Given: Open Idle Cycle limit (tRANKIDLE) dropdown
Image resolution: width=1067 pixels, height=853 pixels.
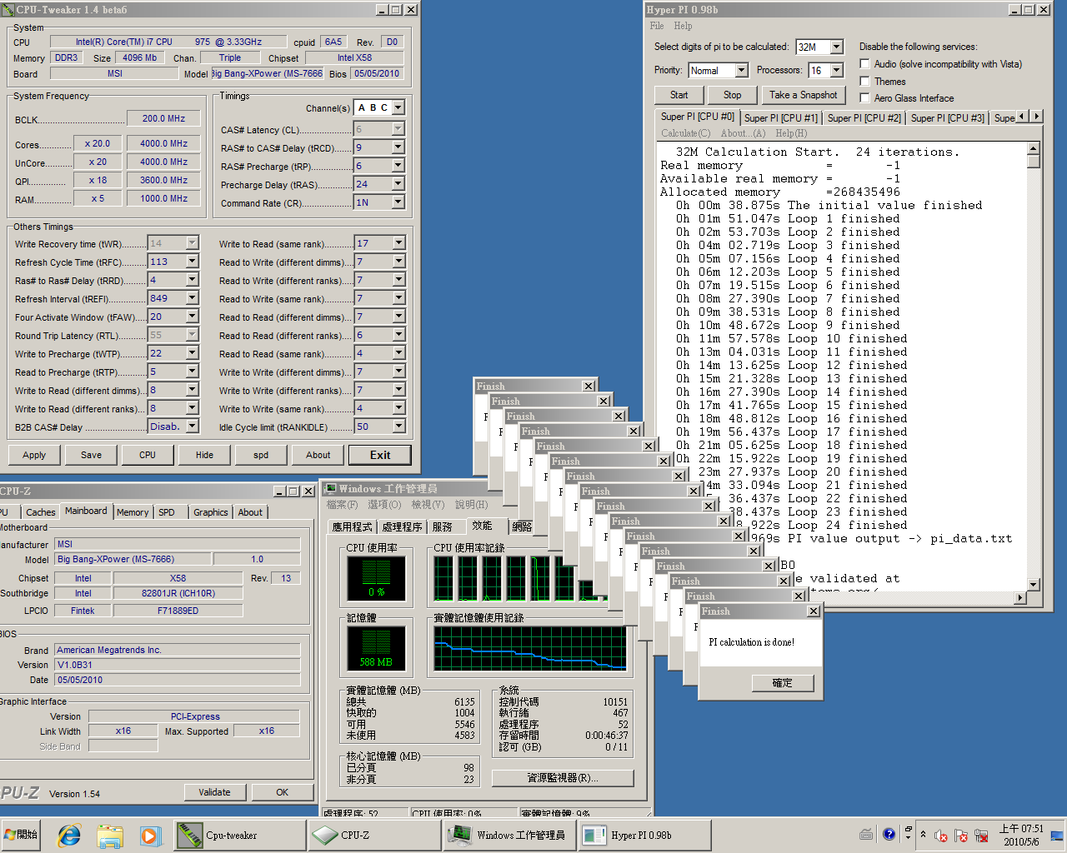Looking at the screenshot, I should [398, 426].
